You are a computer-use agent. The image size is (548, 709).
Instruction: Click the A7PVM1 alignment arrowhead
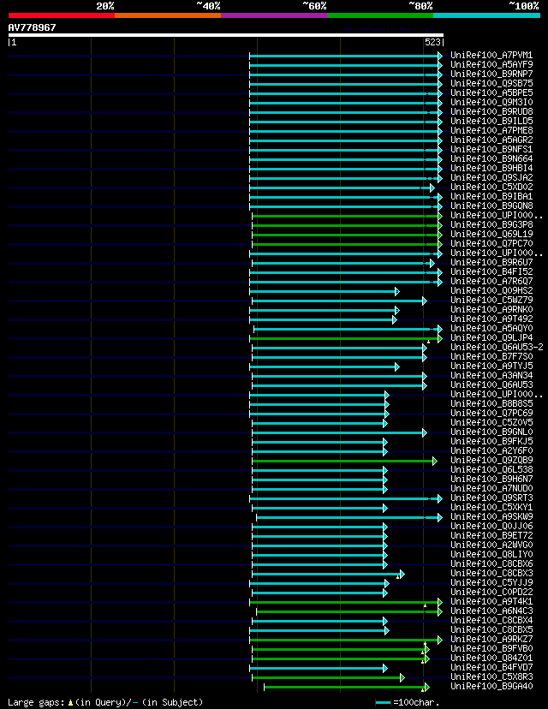point(440,56)
